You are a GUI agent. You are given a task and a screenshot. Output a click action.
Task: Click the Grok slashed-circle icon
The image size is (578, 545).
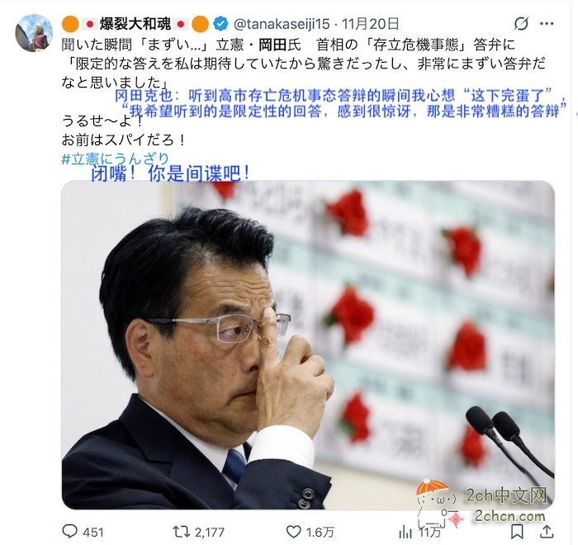click(521, 24)
